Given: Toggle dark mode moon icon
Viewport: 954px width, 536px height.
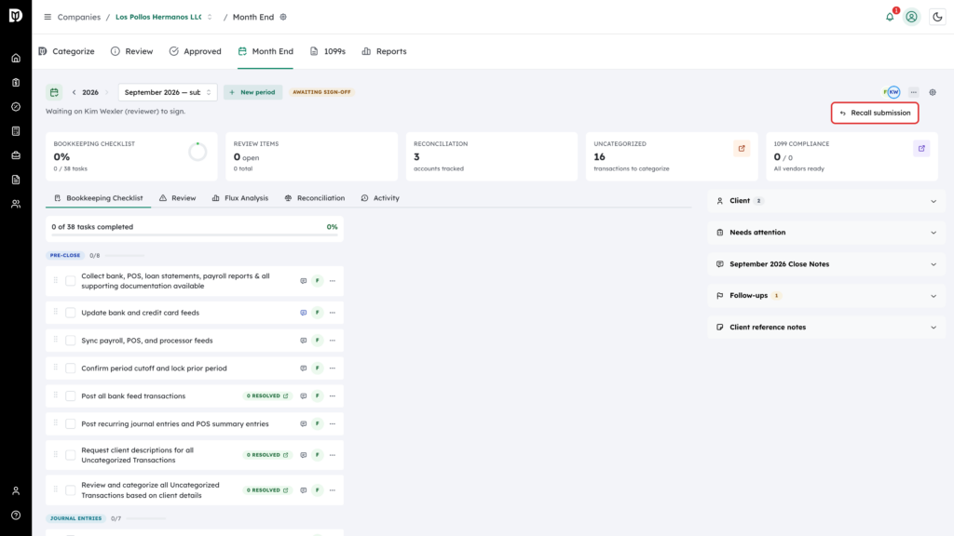Looking at the screenshot, I should pyautogui.click(x=937, y=17).
